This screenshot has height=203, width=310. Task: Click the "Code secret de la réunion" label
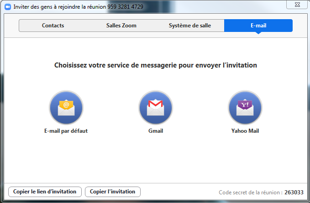click(250, 192)
